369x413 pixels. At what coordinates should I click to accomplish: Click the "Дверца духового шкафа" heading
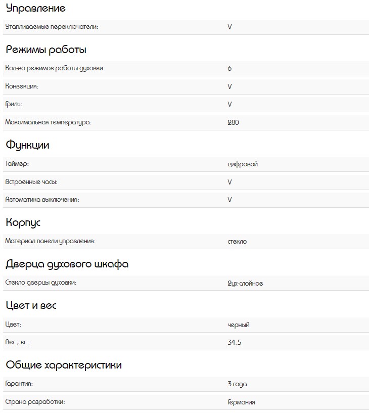coord(67,264)
